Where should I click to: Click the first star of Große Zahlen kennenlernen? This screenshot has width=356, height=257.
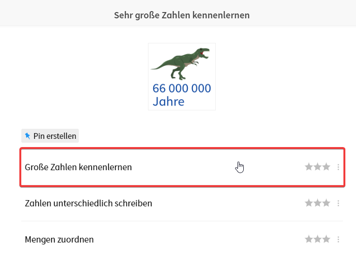[309, 167]
